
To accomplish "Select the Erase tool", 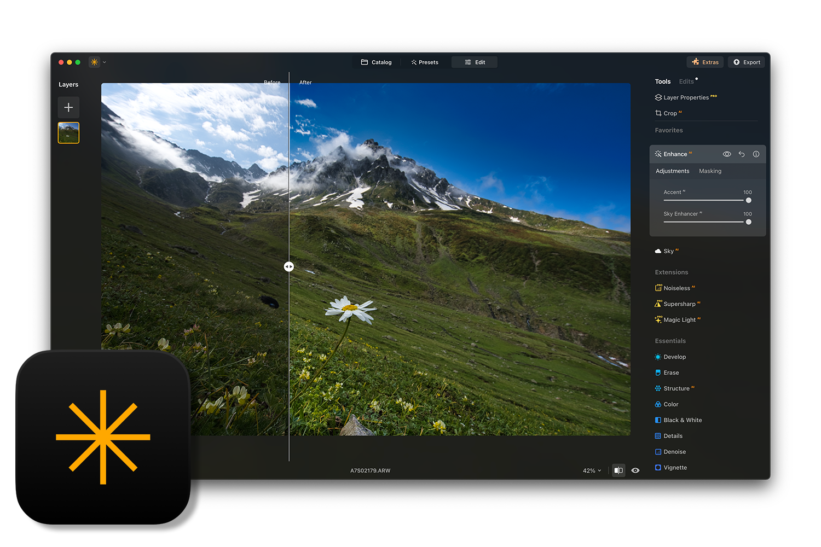I will [670, 373].
